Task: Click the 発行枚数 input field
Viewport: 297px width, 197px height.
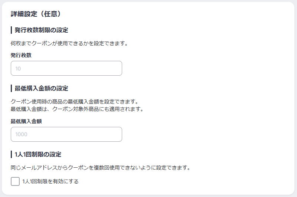Action: tap(66, 68)
